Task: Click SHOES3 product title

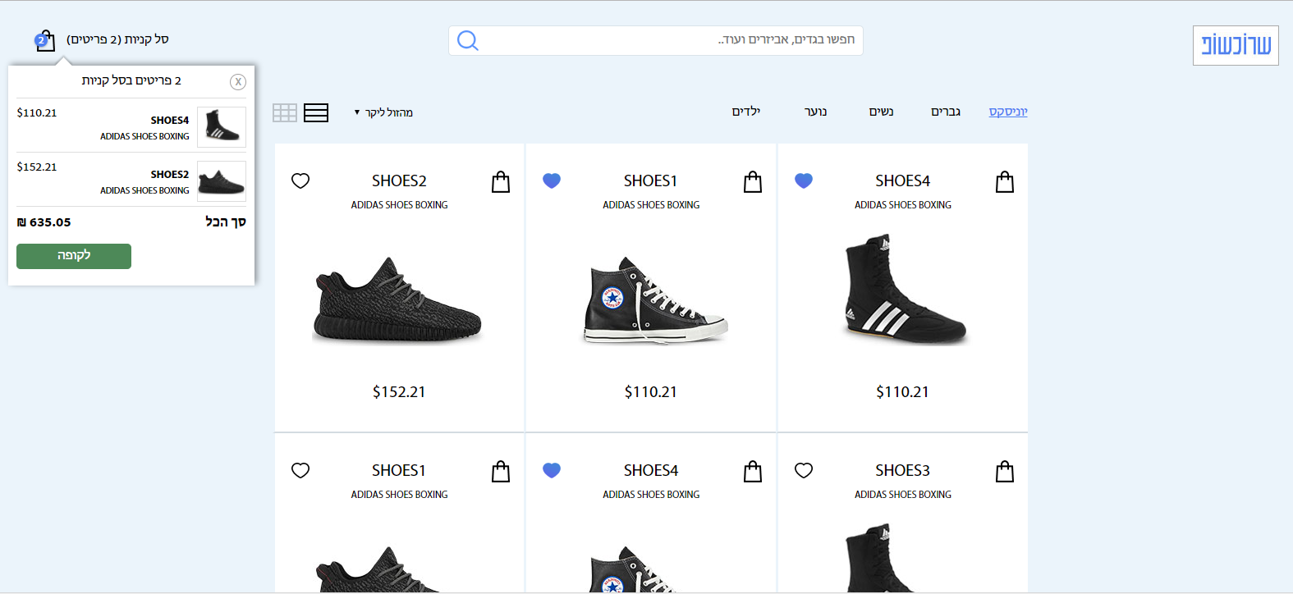Action: coord(903,471)
